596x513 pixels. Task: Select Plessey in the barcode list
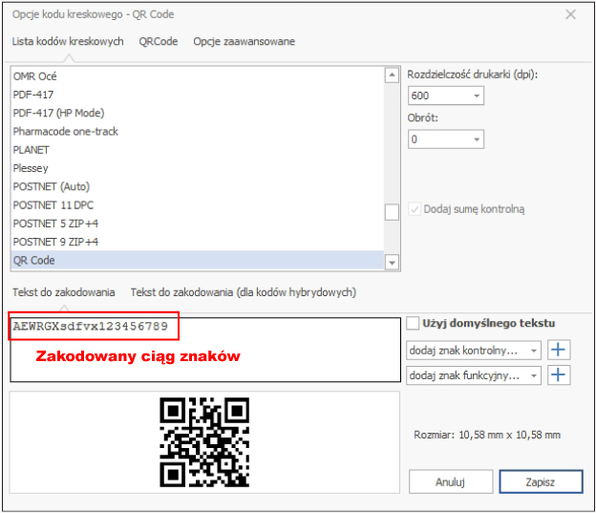pyautogui.click(x=198, y=168)
